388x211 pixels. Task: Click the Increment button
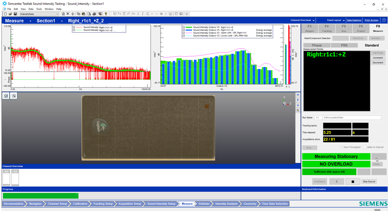point(378,58)
